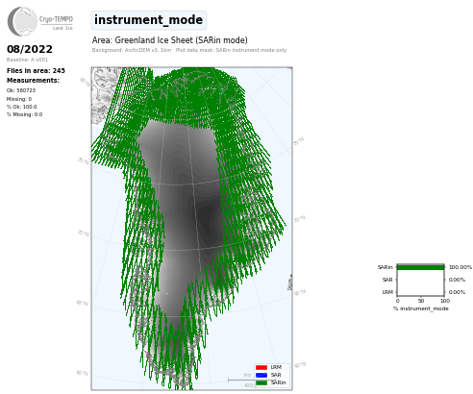This screenshot has height=394, width=473.
Task: Click the red LRM legend swatch
Action: point(261,367)
